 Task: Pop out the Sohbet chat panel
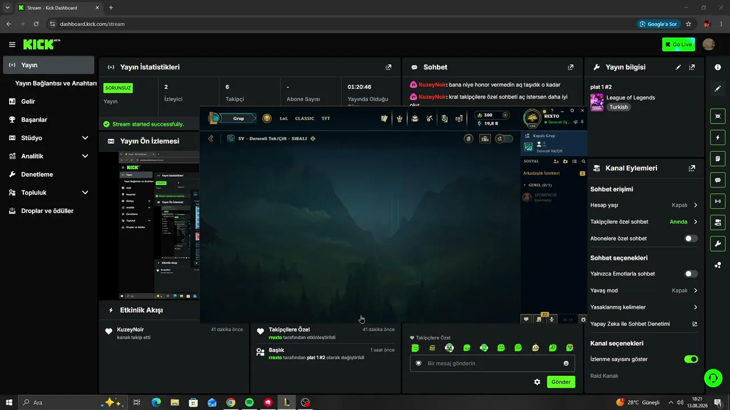pyautogui.click(x=570, y=67)
